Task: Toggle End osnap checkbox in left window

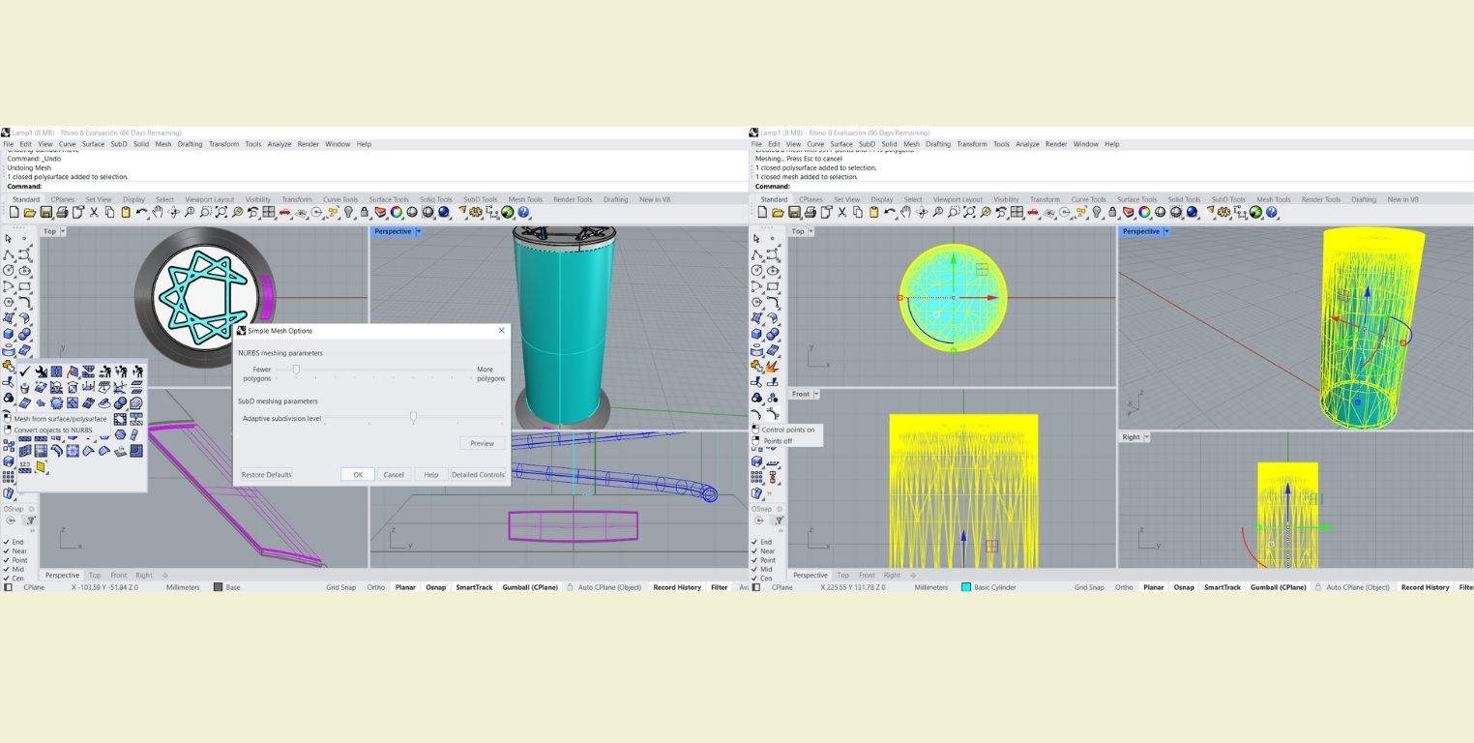Action: tap(7, 542)
